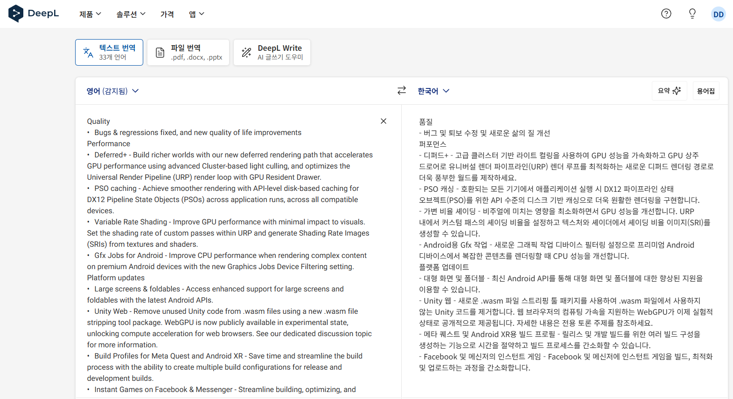Click the source line 'Platform updates'
This screenshot has height=399, width=733.
pyautogui.click(x=116, y=277)
